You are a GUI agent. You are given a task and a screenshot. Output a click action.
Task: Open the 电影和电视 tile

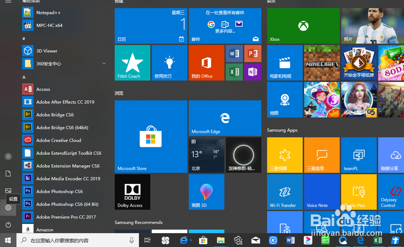pos(285,63)
